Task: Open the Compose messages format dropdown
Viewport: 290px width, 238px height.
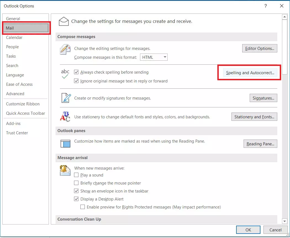Action: (x=165, y=57)
